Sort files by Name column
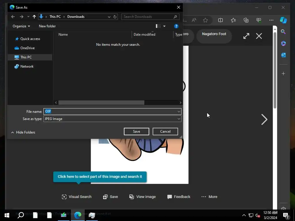The height and width of the screenshot is (221, 295). pos(63,35)
